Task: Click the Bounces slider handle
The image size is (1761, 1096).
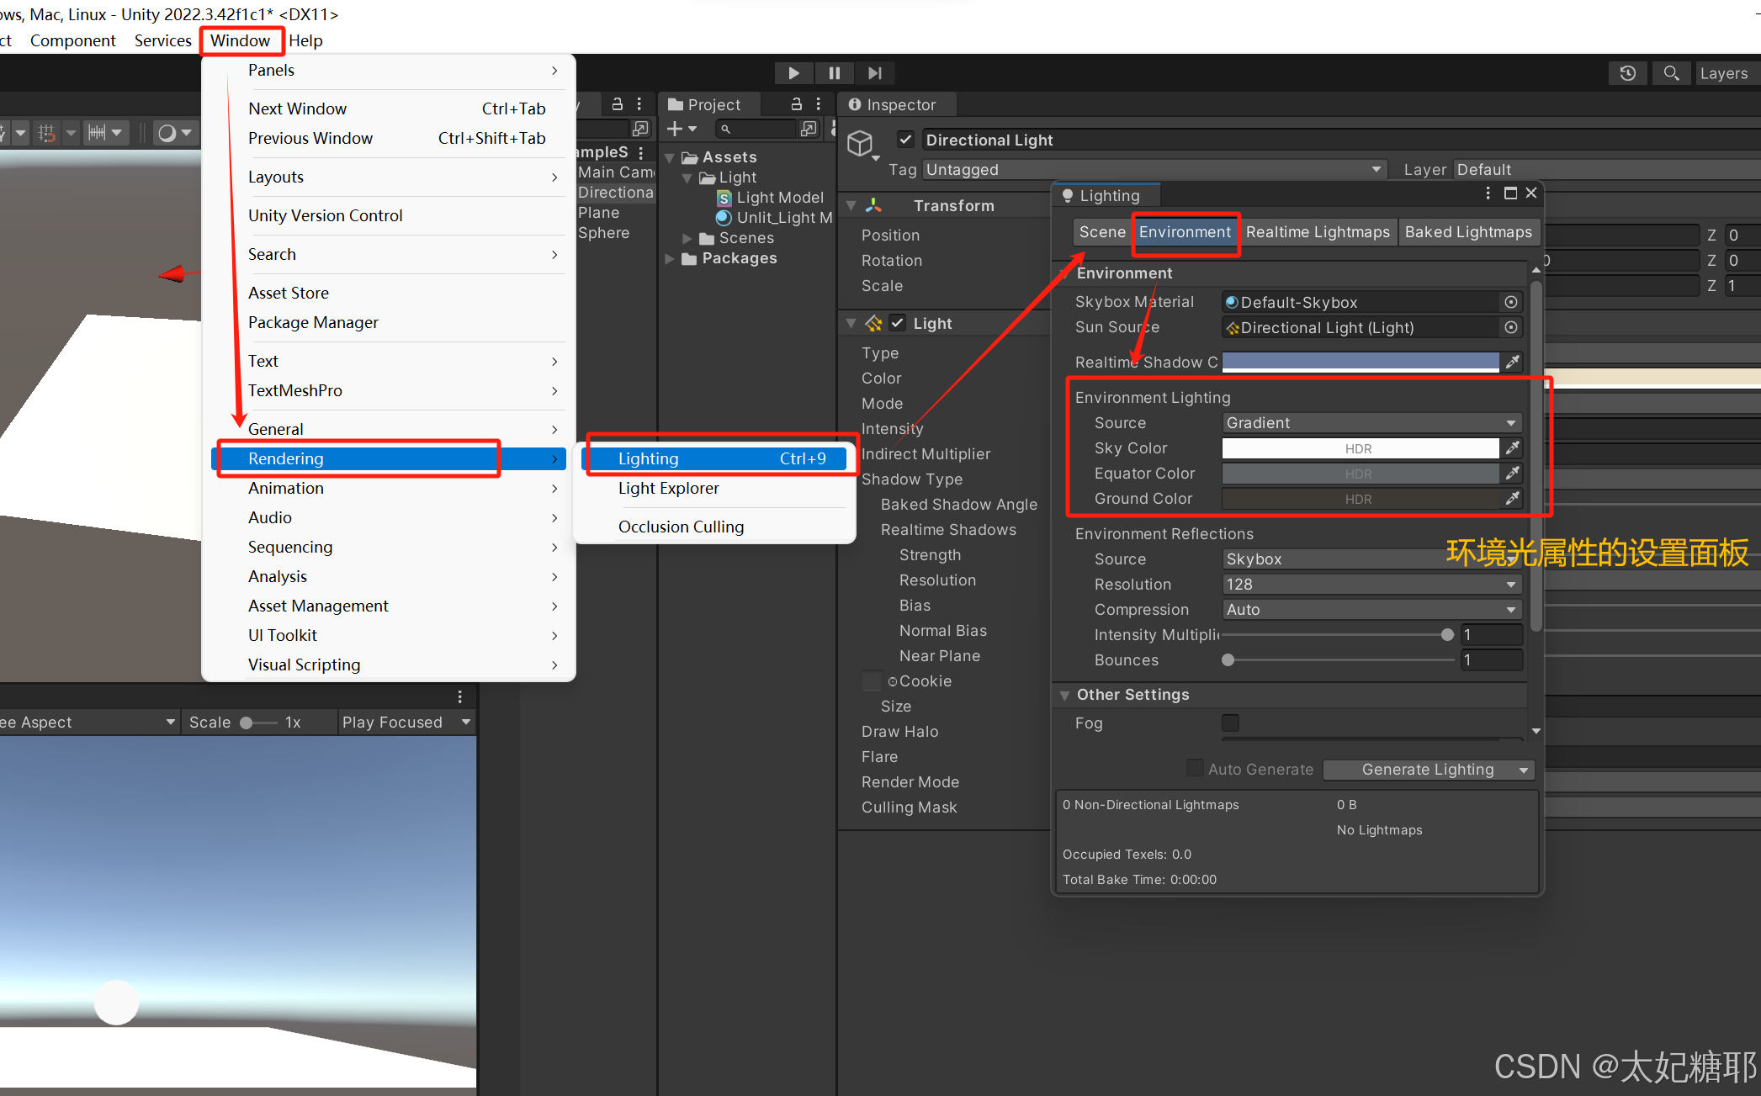Action: pos(1228,660)
